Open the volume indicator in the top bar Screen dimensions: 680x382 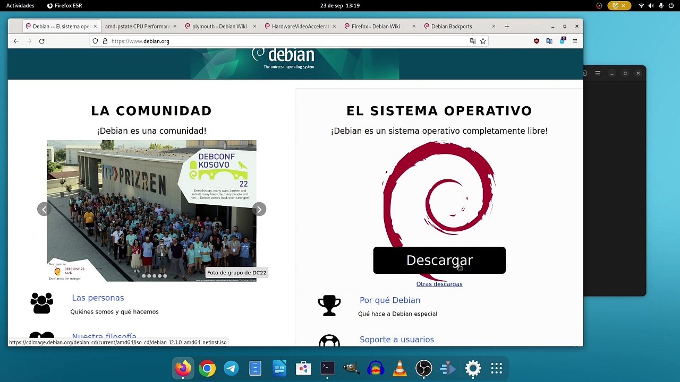(651, 6)
